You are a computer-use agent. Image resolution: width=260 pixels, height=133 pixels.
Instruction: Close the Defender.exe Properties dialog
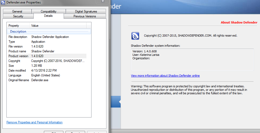(103, 1)
